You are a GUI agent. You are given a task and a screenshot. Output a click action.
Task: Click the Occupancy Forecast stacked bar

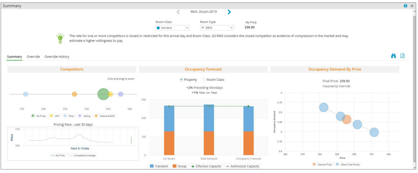(248, 129)
